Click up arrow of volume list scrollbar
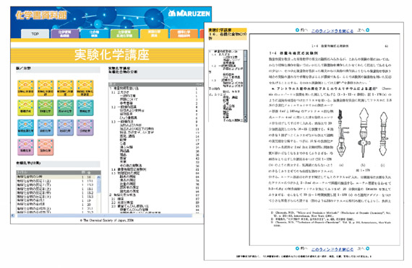412x268 pixels. pyautogui.click(x=99, y=177)
